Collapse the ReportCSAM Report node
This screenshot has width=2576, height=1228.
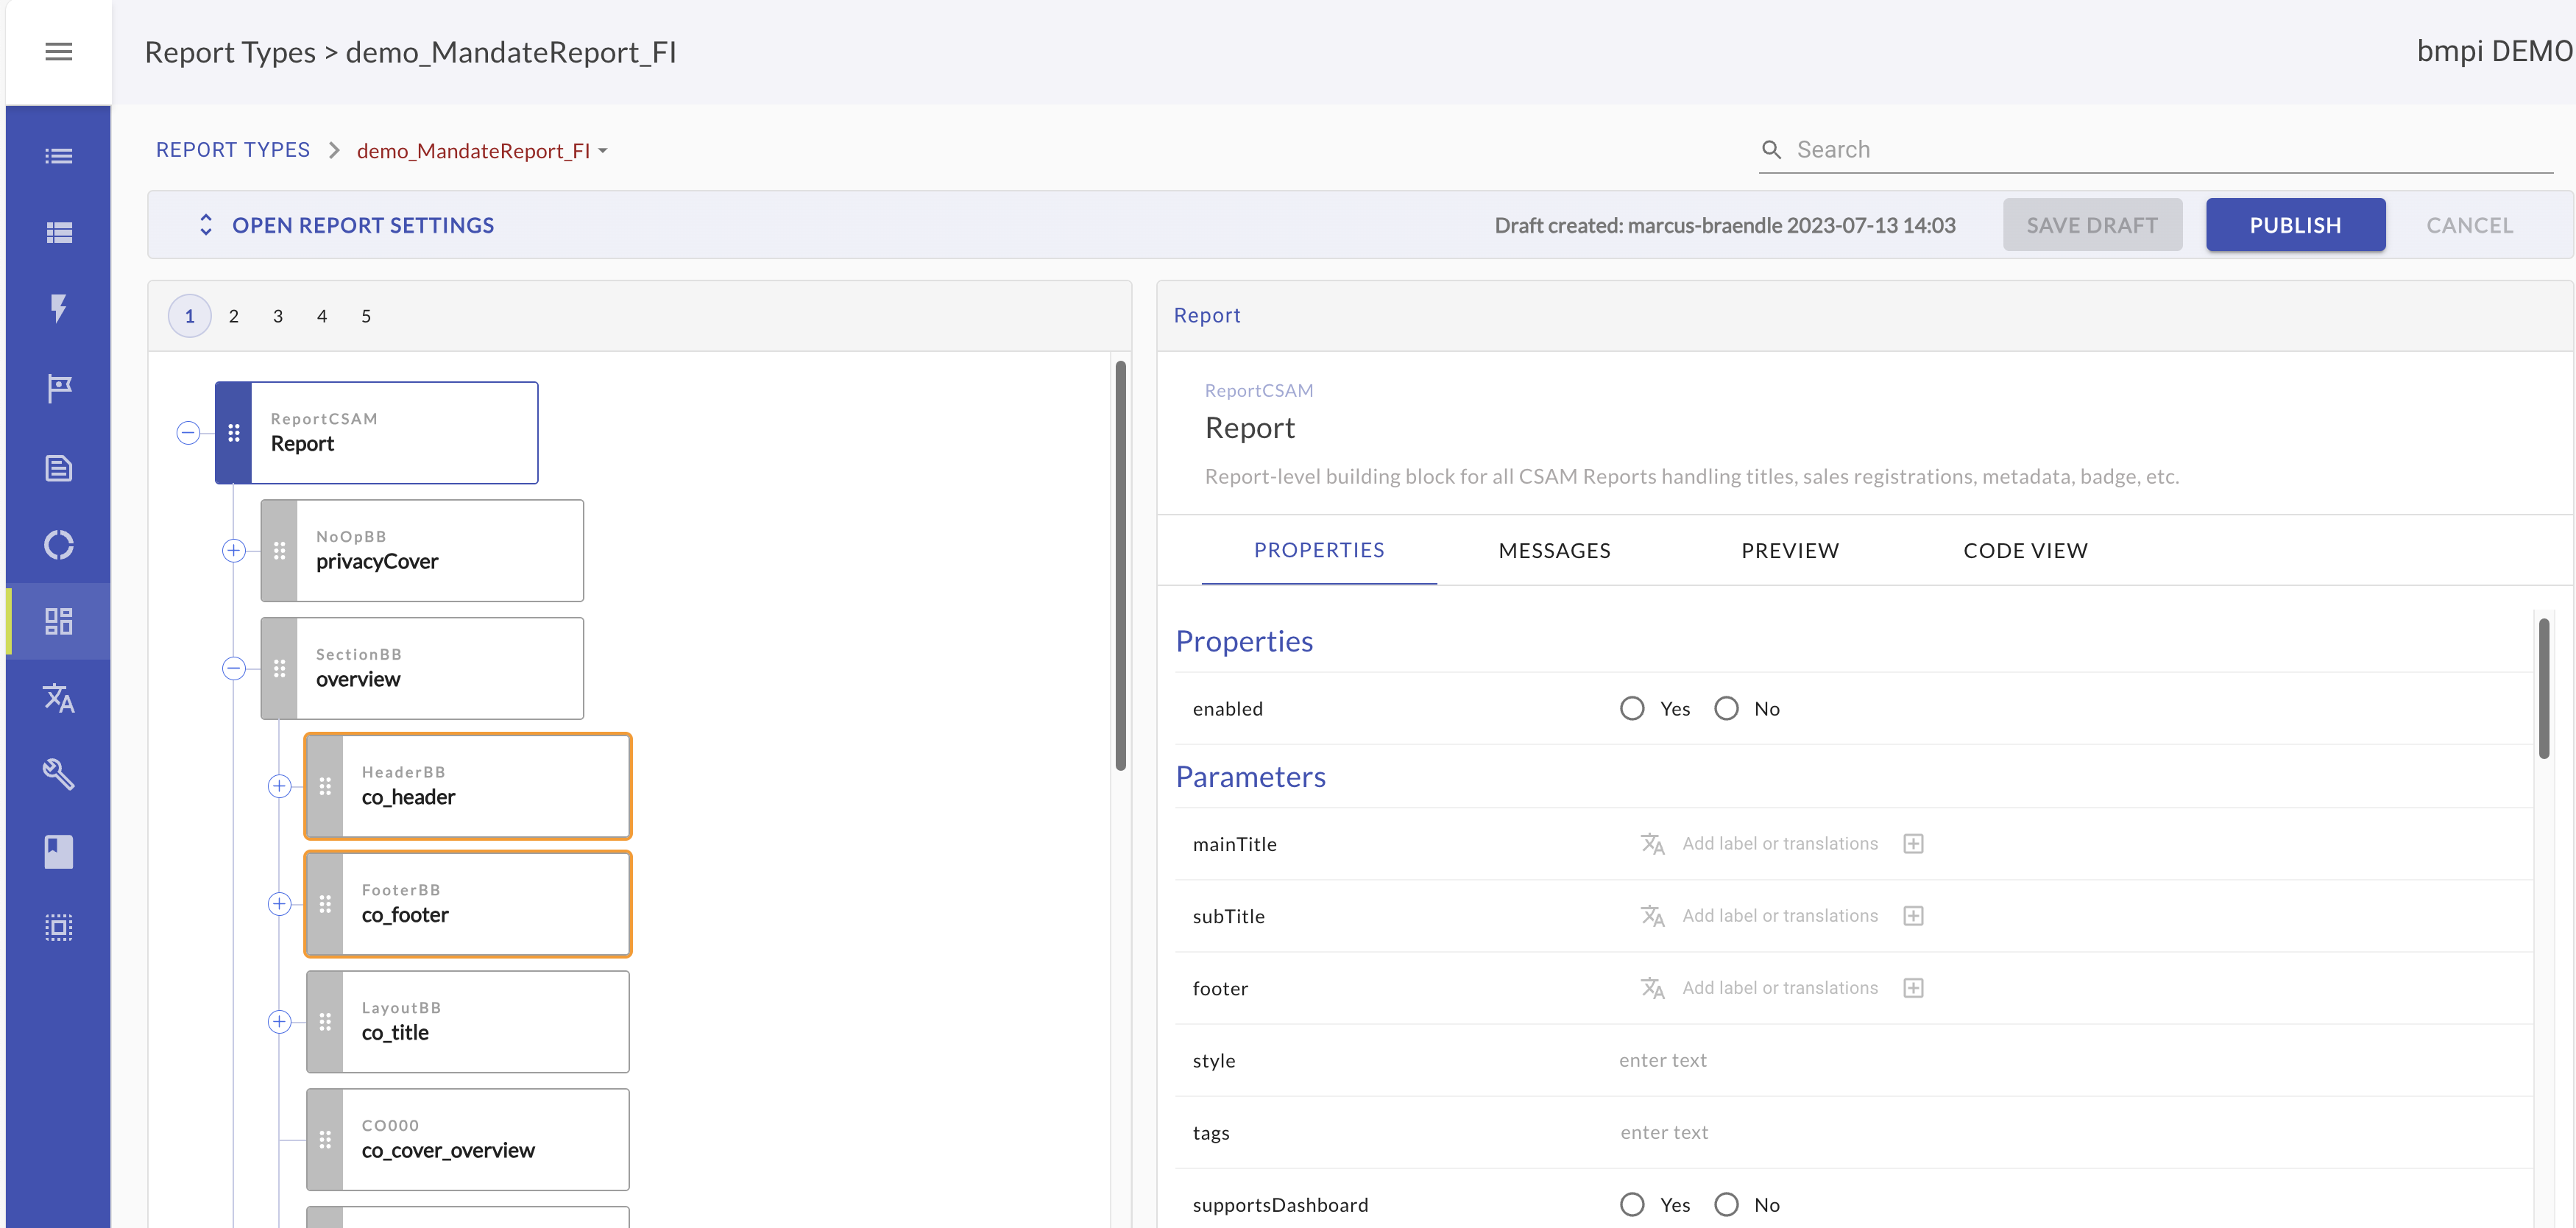(x=188, y=433)
